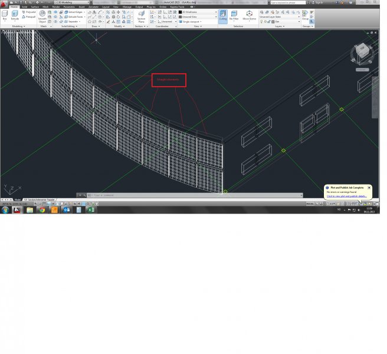
Task: Click the Extrude Faces tool
Action: [74, 17]
